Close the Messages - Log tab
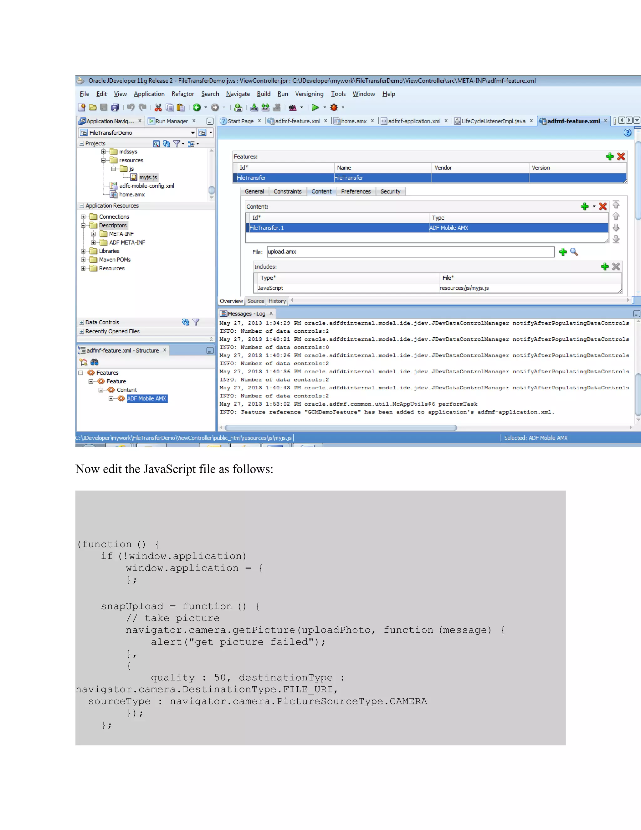Screen dimensions: 641x830 point(271,314)
